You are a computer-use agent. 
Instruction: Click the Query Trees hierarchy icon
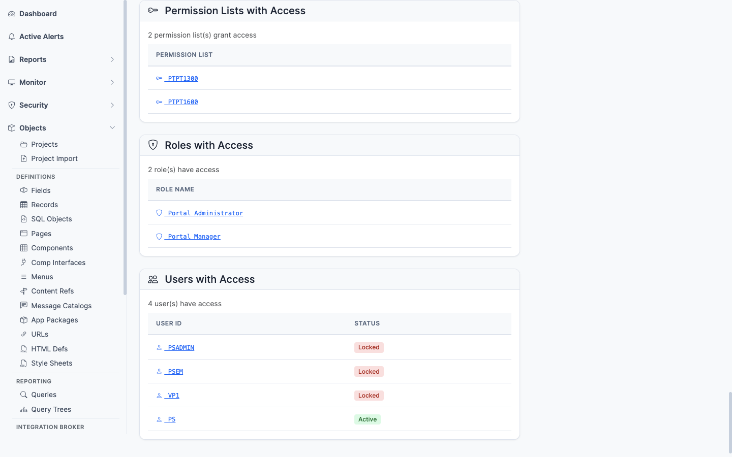click(x=24, y=409)
